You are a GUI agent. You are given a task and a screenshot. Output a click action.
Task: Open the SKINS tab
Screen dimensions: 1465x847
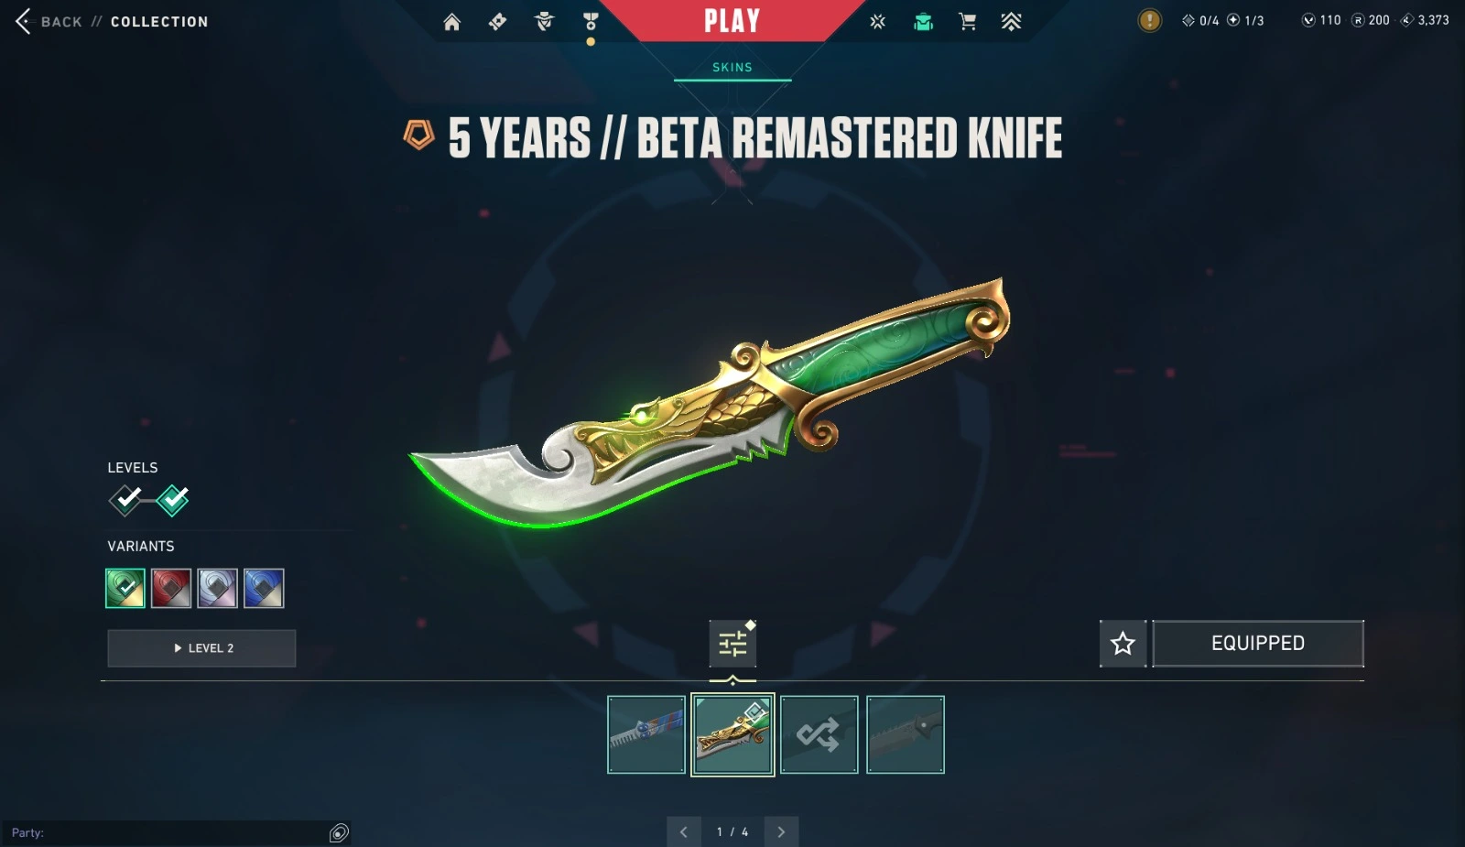[732, 68]
